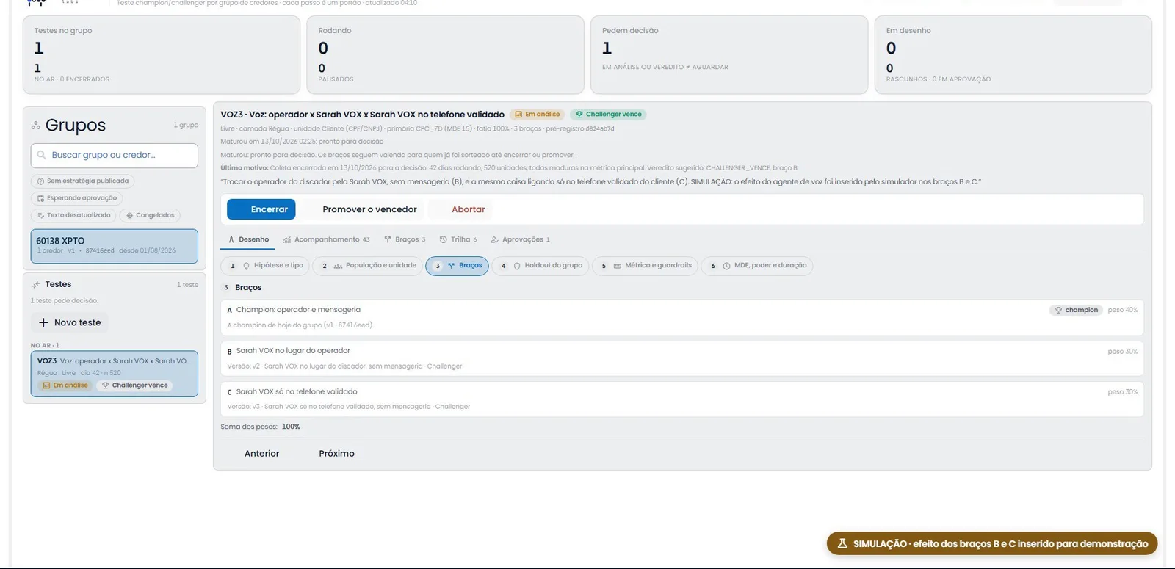Click the Em desenho summary card

coord(1013,55)
